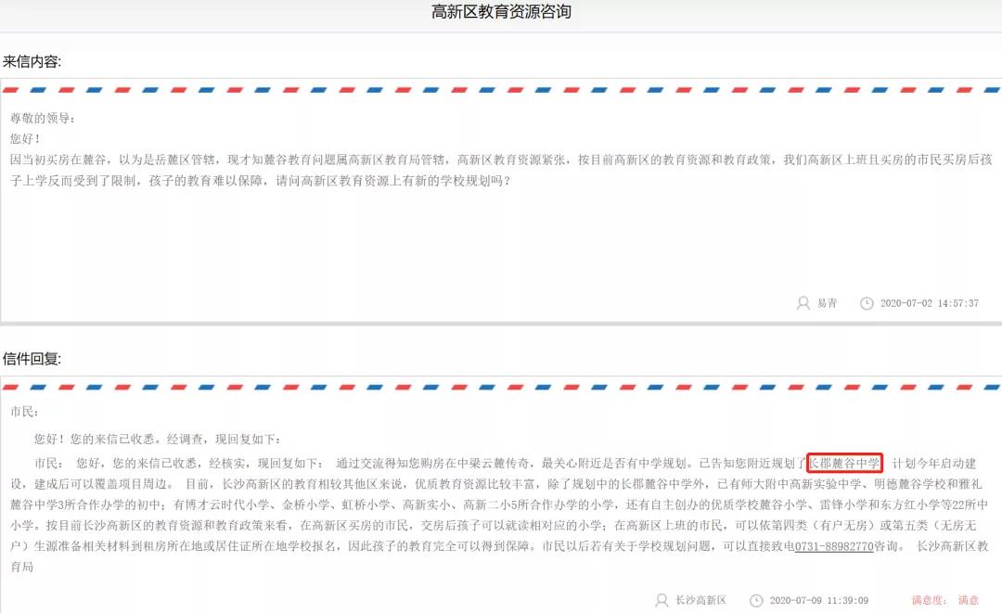Click the clock icon next to 2020-07-02 timestamp
1002x613 pixels.
pyautogui.click(x=867, y=303)
